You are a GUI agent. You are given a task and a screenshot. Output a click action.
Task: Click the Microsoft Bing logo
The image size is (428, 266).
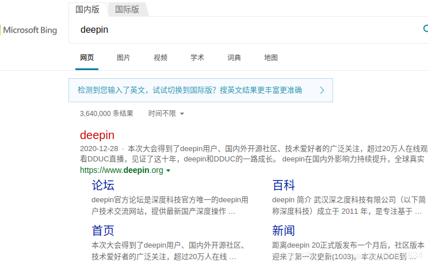[29, 30]
